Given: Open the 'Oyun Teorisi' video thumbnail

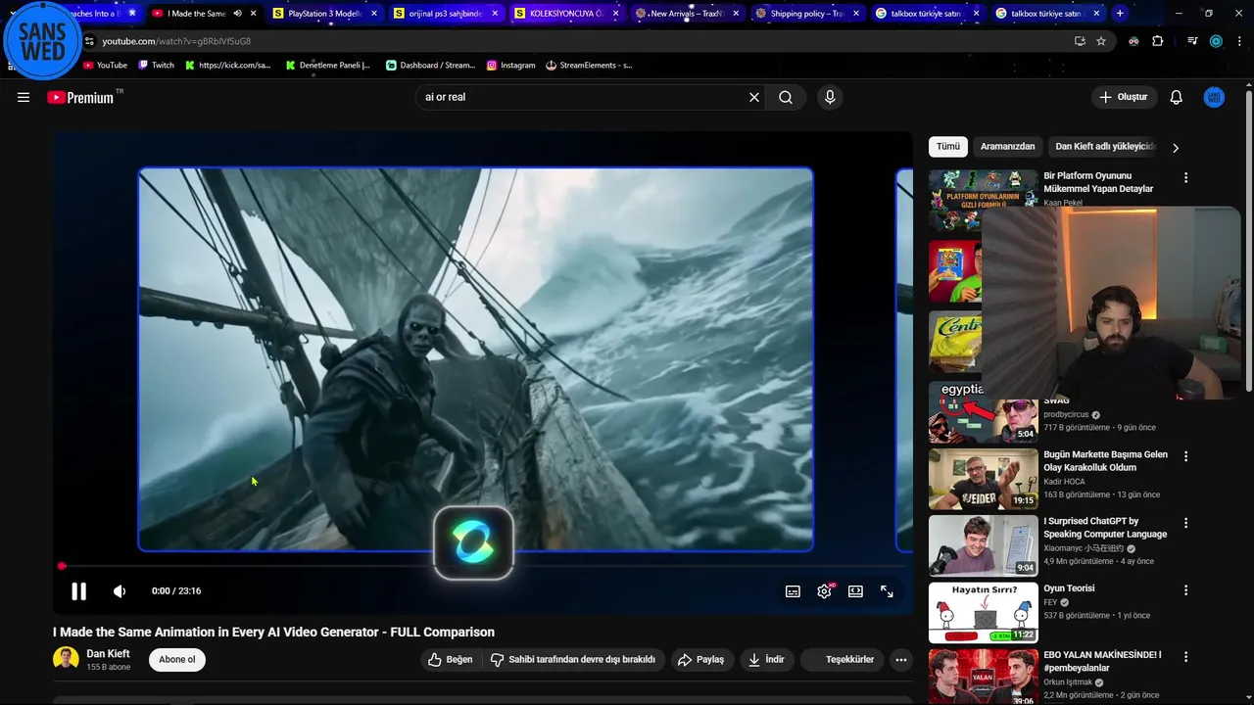Looking at the screenshot, I should point(983,613).
